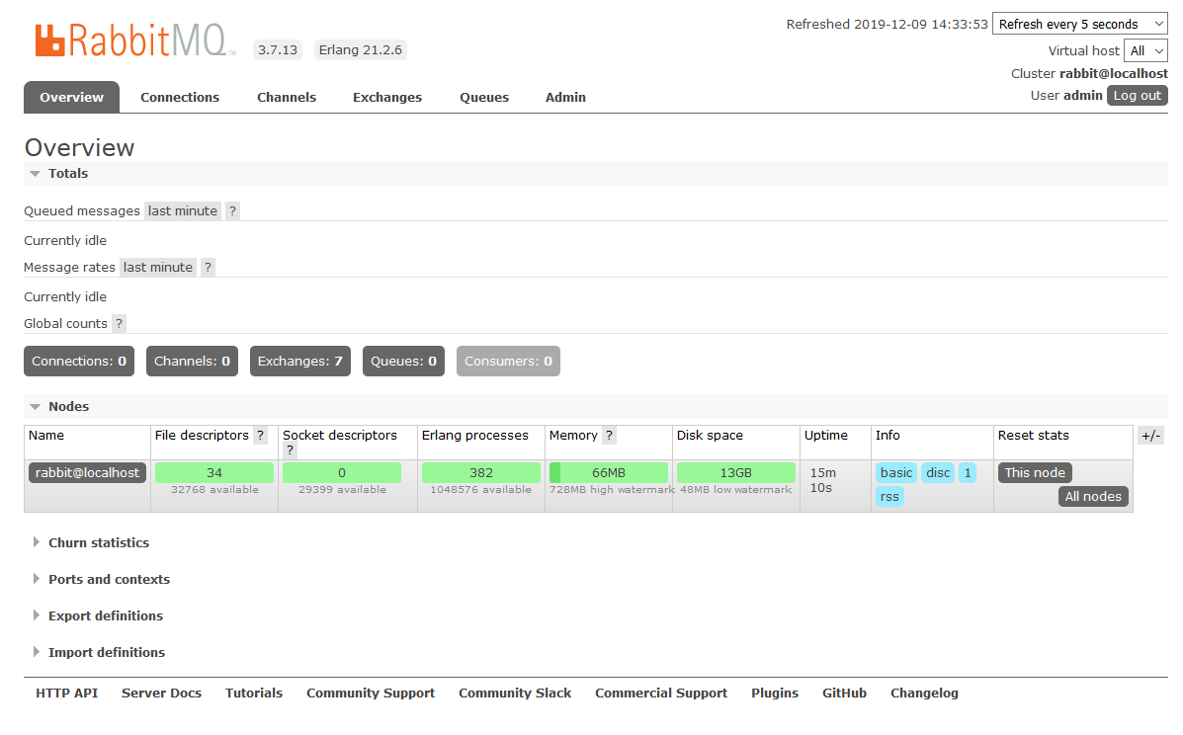Click the Erlang 21.2.6 badge

coord(361,49)
